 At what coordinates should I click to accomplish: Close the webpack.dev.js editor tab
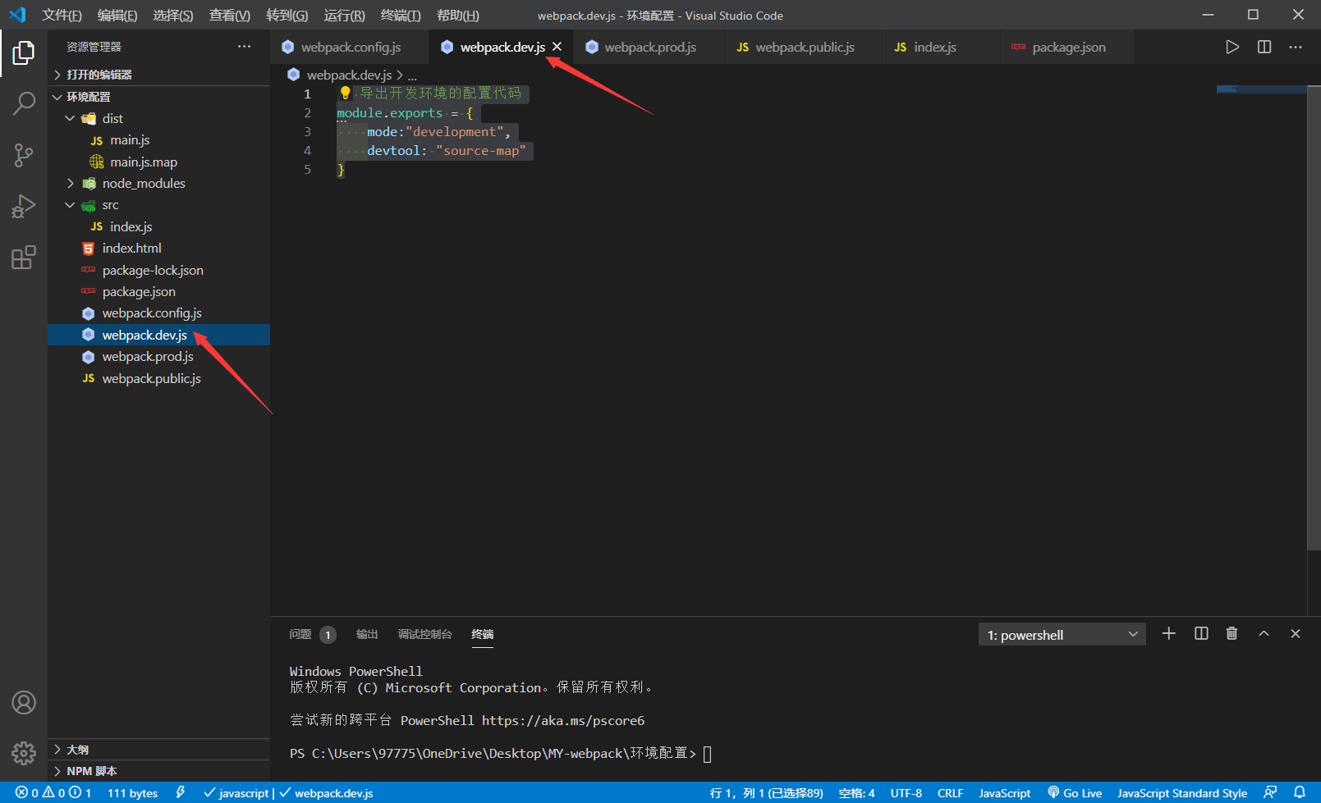[557, 47]
